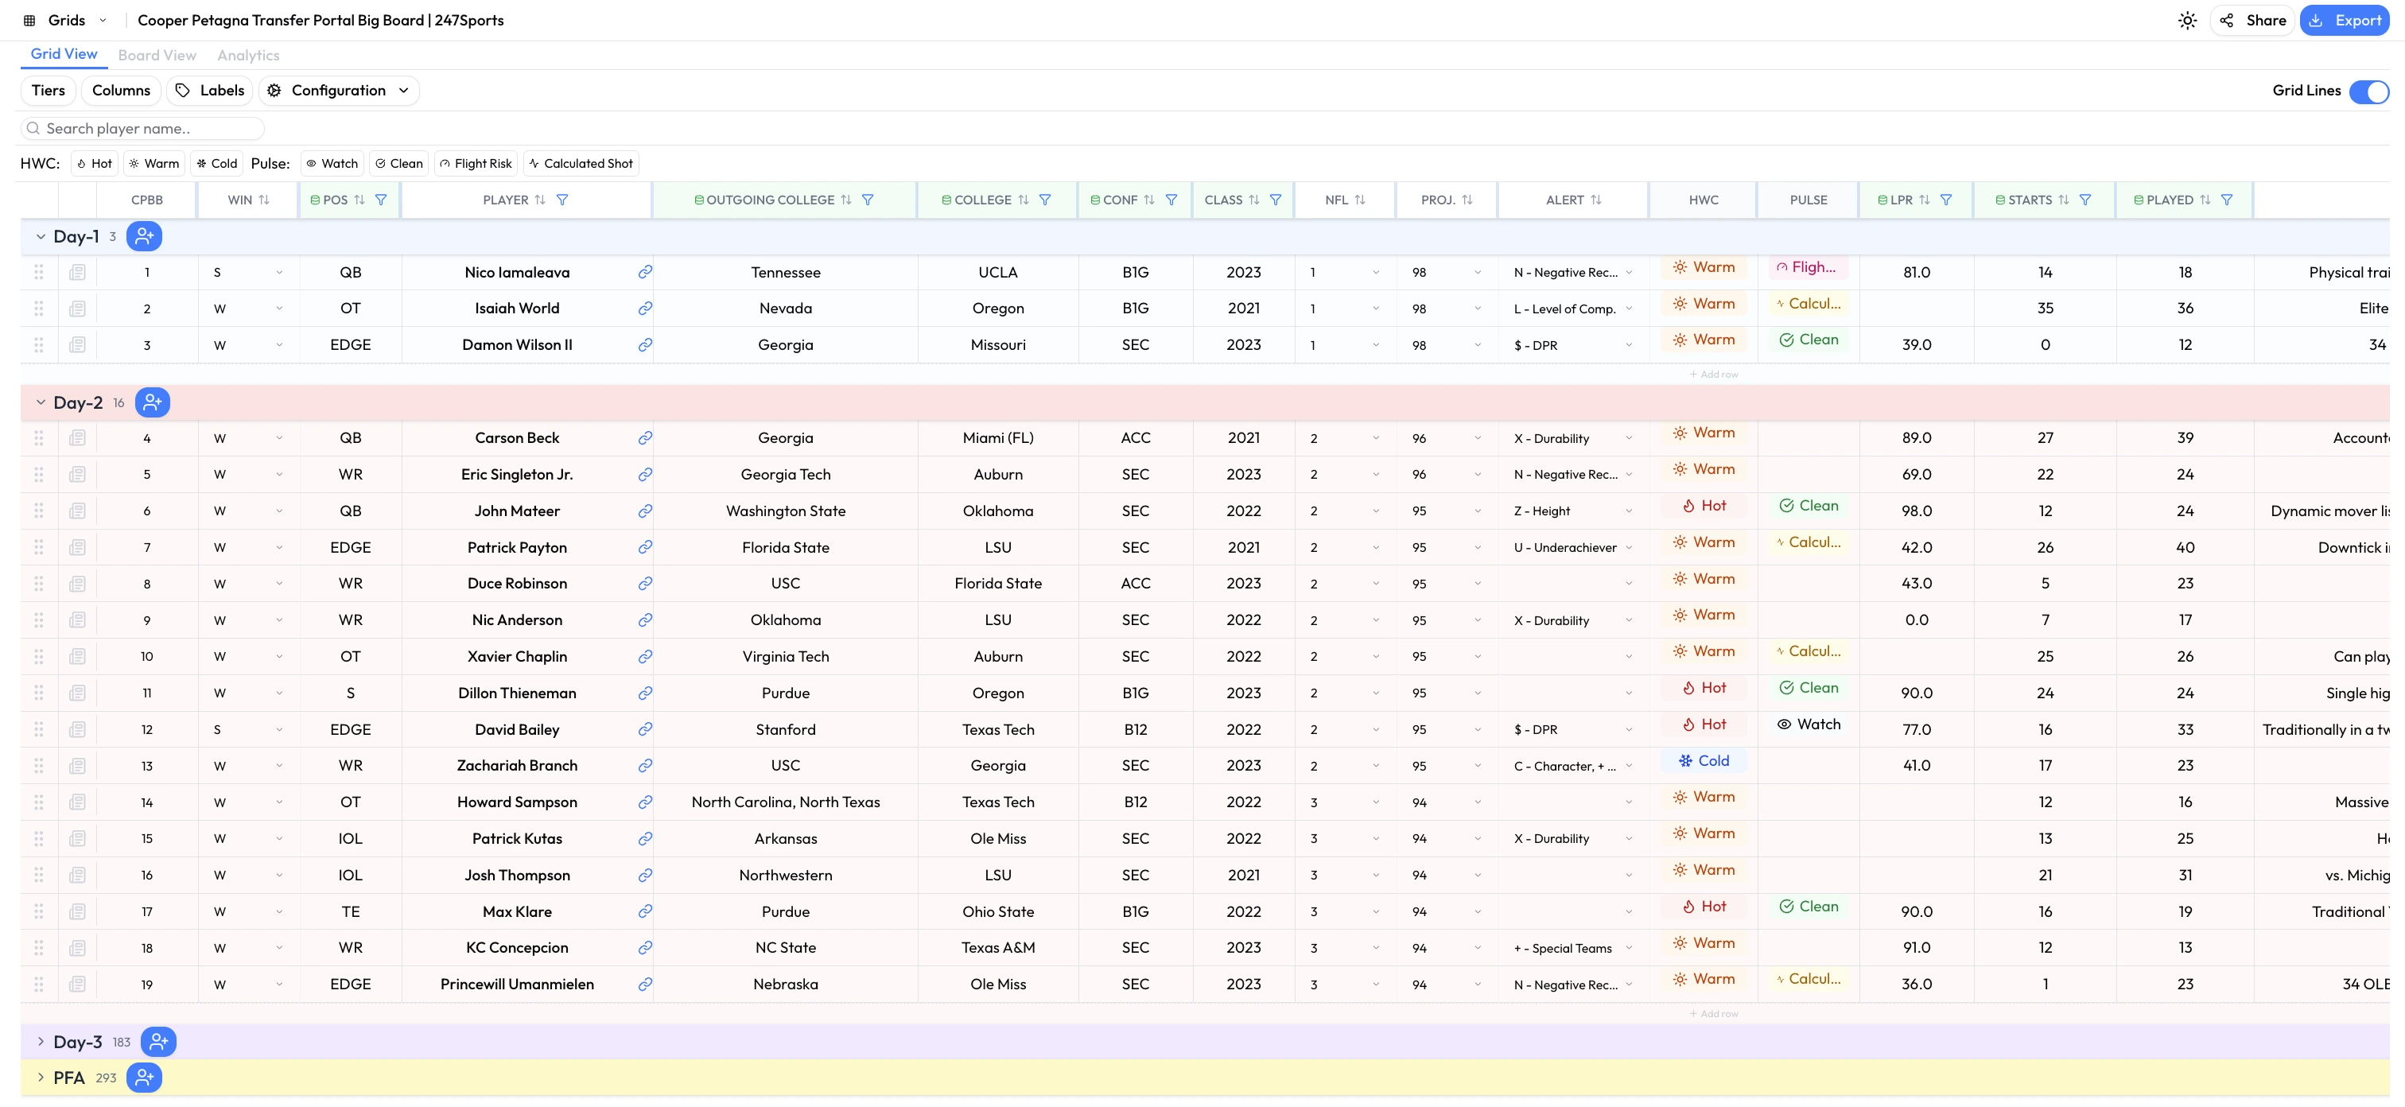
Task: Click the card icon on Carson Beck's row
Action: click(x=77, y=437)
